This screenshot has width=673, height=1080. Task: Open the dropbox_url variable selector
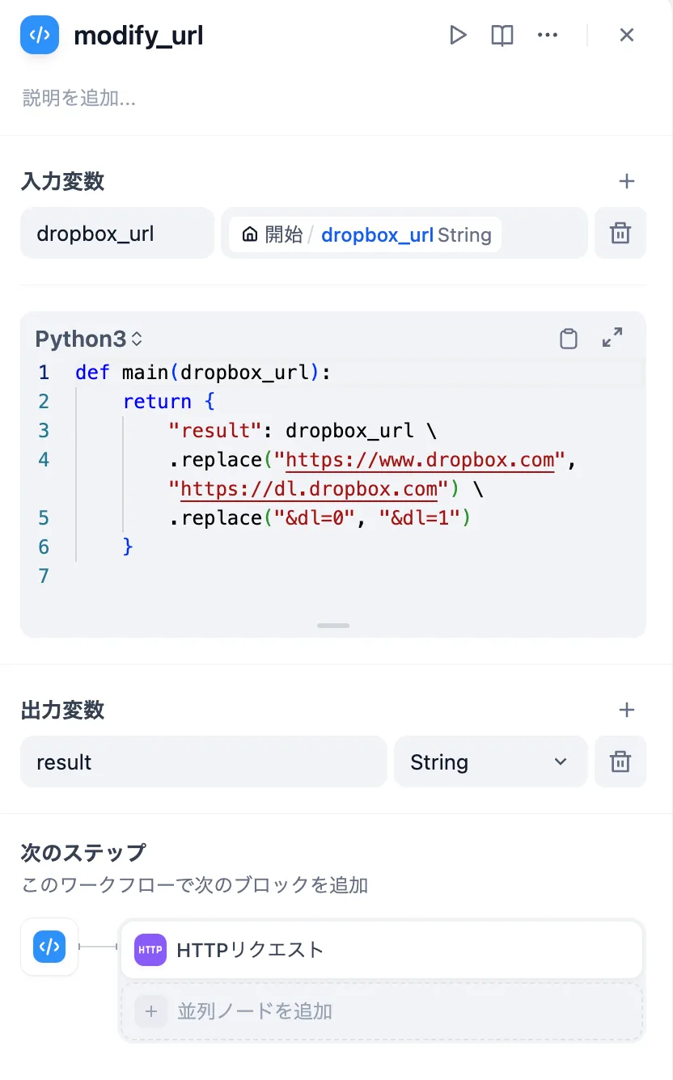403,234
